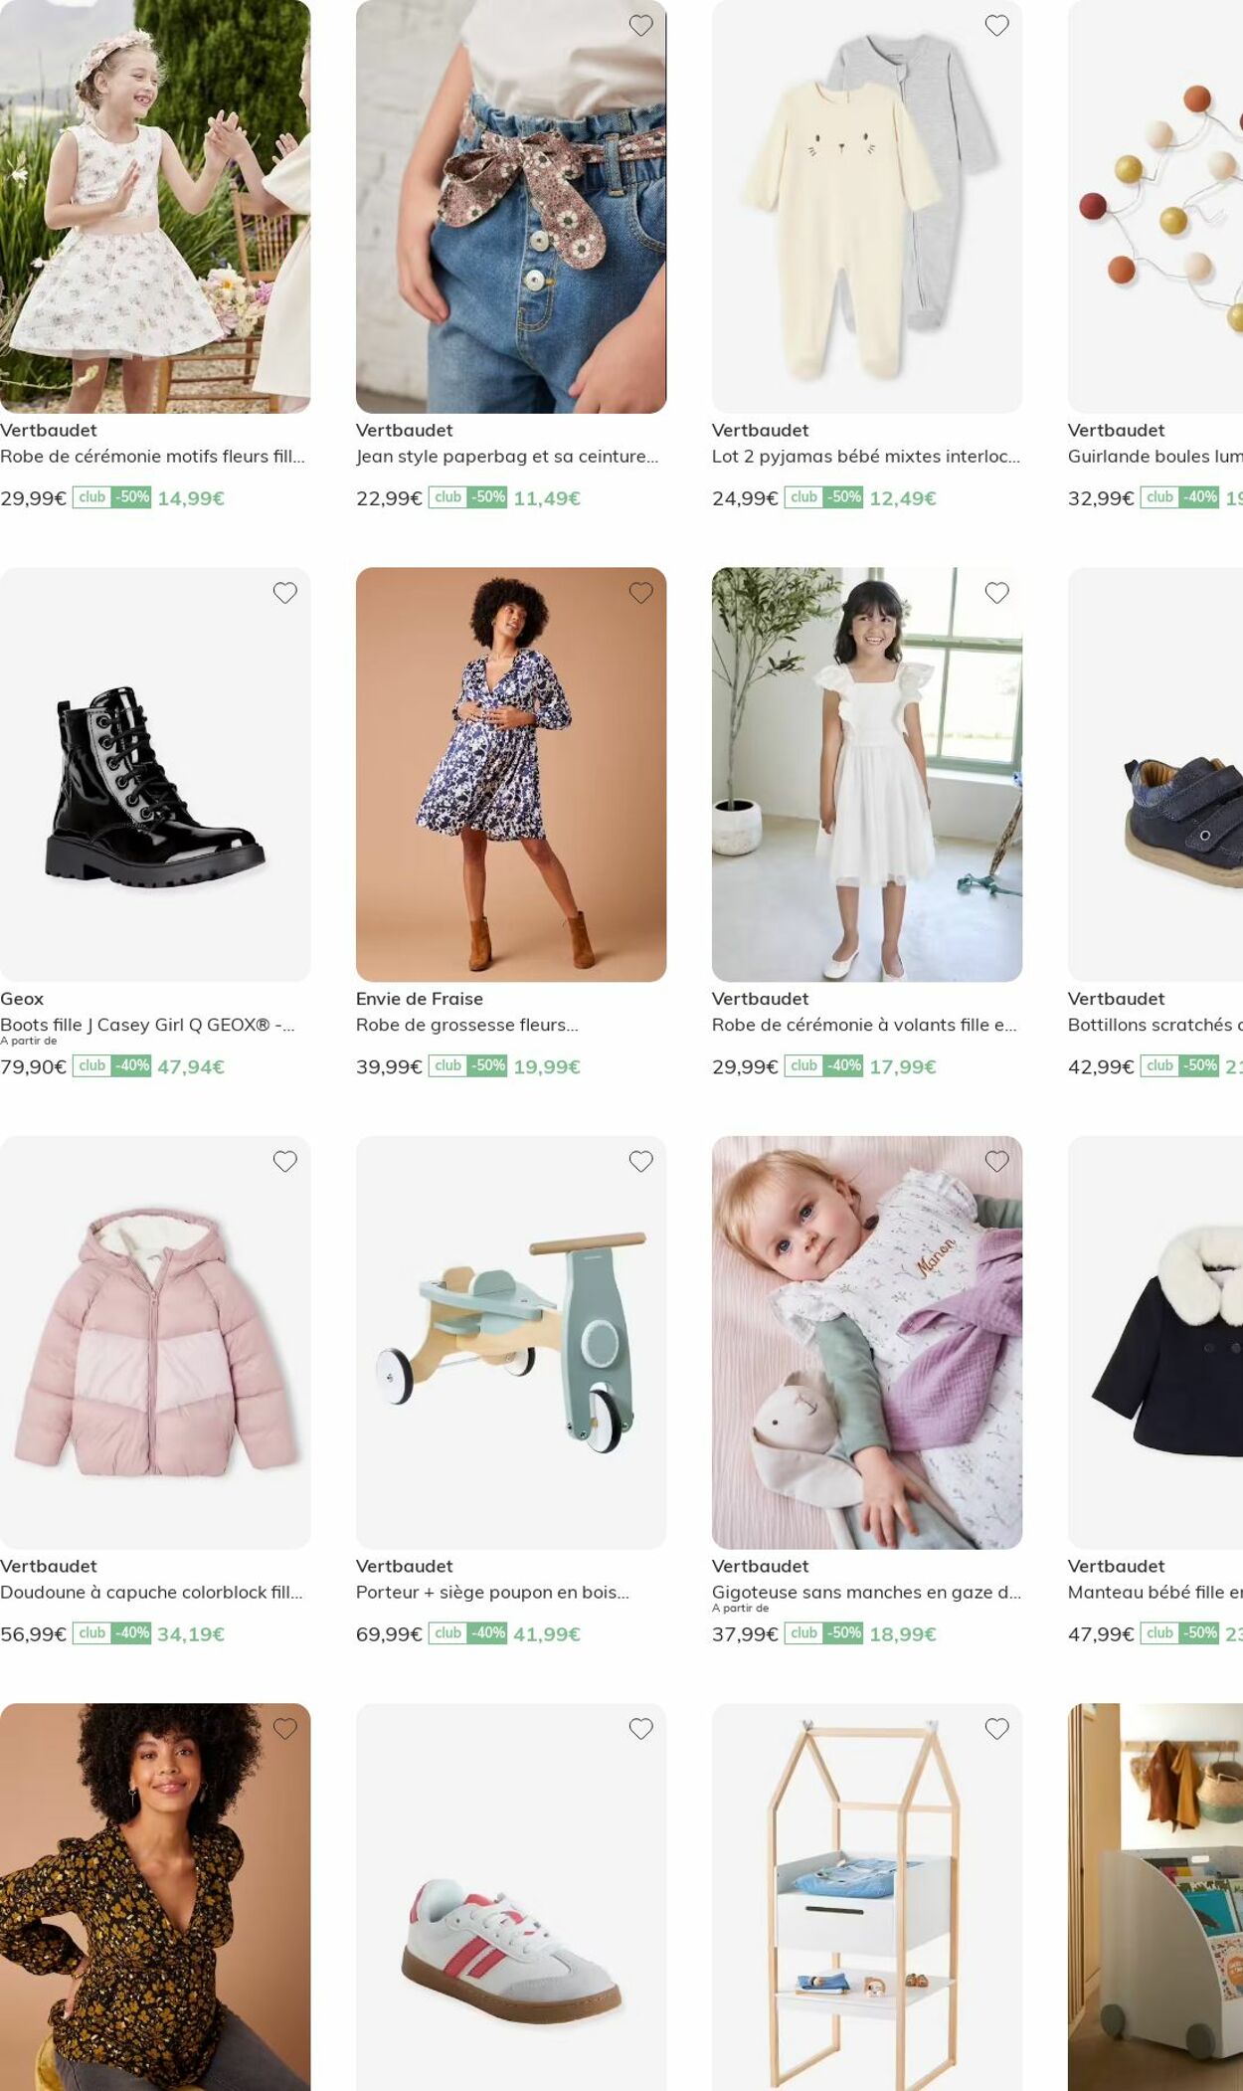Open Robe de cérémonie motifs fleurs link

[152, 457]
